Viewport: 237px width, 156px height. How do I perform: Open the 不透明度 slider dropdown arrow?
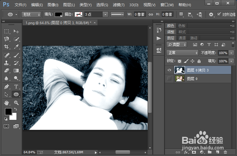(x=231, y=53)
